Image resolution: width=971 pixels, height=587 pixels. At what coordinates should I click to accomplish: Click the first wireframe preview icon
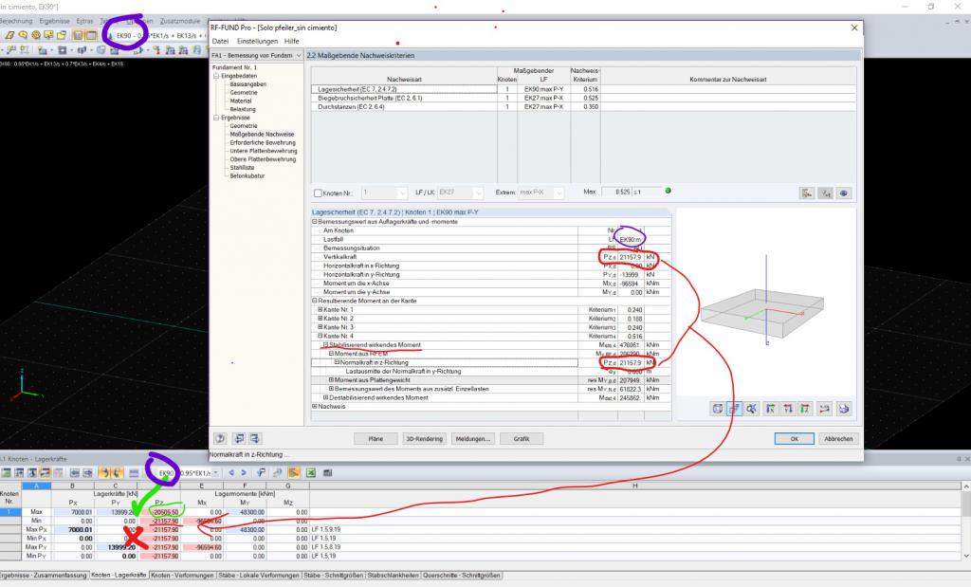tap(717, 409)
